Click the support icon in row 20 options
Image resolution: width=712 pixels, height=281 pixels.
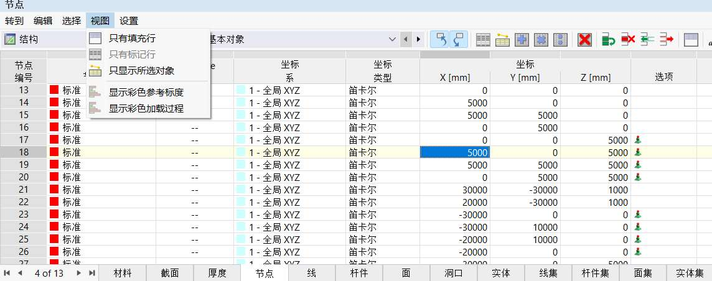click(x=639, y=177)
